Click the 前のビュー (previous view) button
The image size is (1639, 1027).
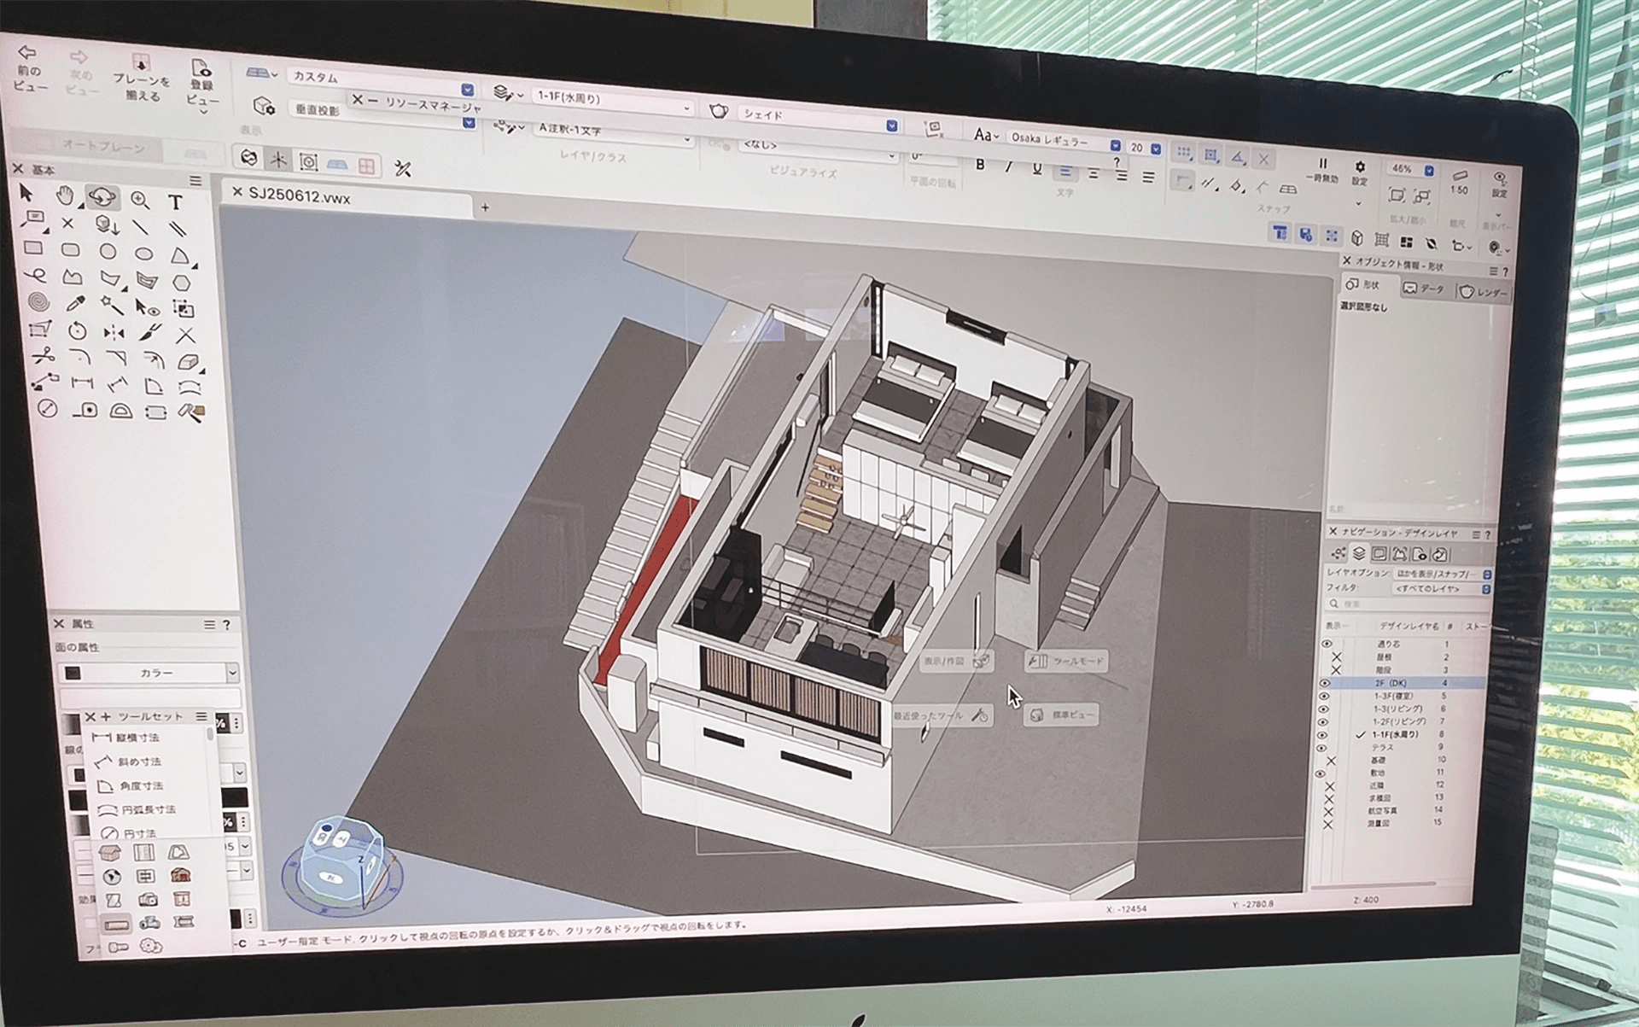point(27,64)
